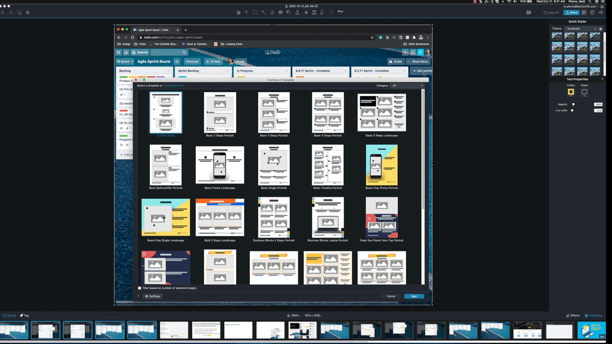Select the Fill tool

[x=306, y=12]
